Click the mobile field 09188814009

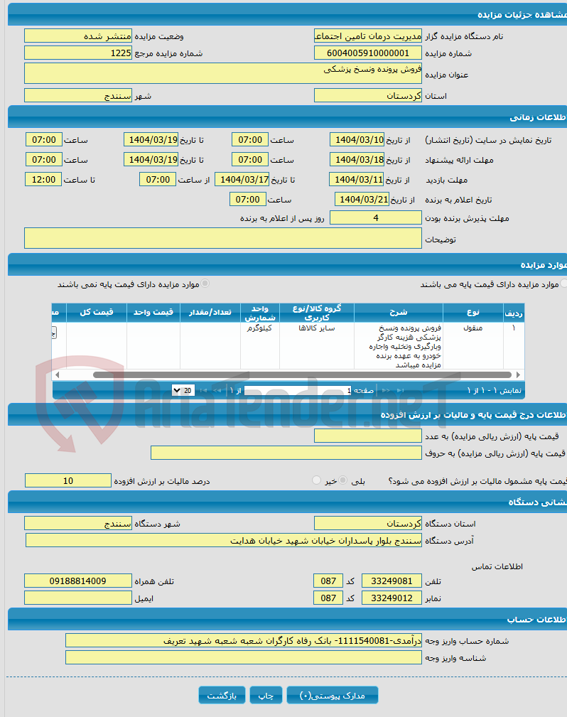78,581
